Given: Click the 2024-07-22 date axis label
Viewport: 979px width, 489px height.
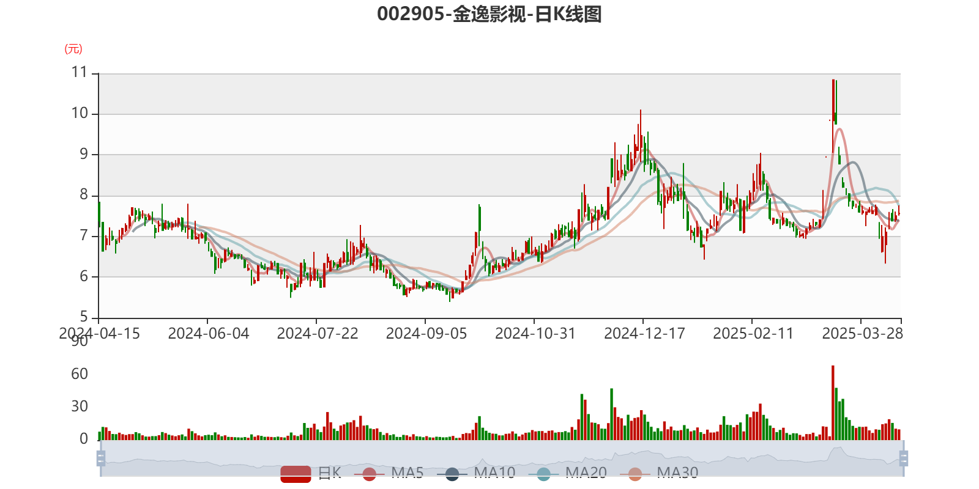Looking at the screenshot, I should 318,334.
